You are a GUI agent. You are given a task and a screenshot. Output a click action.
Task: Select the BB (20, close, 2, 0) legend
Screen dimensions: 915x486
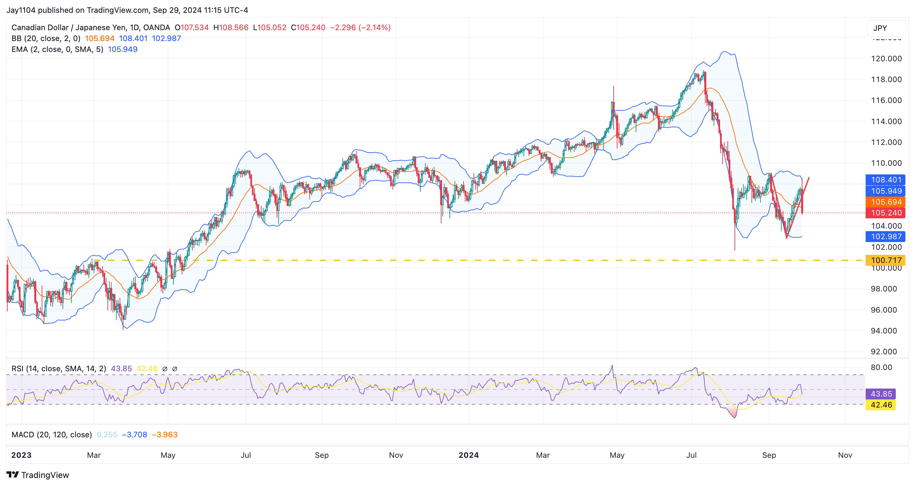pyautogui.click(x=46, y=38)
